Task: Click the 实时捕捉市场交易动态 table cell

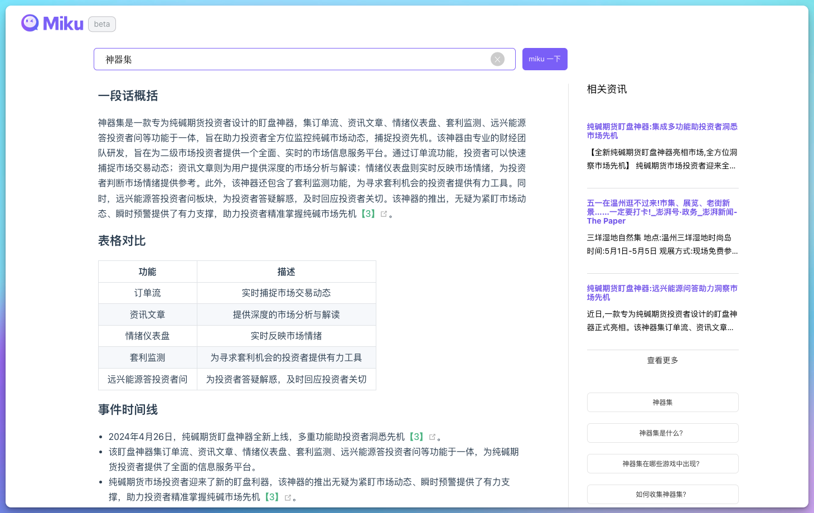Action: coord(287,293)
